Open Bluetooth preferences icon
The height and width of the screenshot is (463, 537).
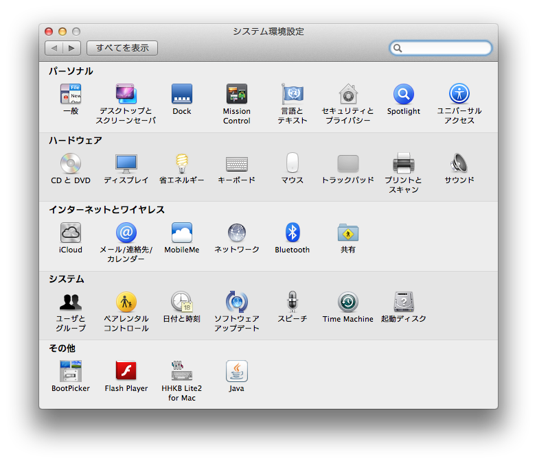pos(292,233)
